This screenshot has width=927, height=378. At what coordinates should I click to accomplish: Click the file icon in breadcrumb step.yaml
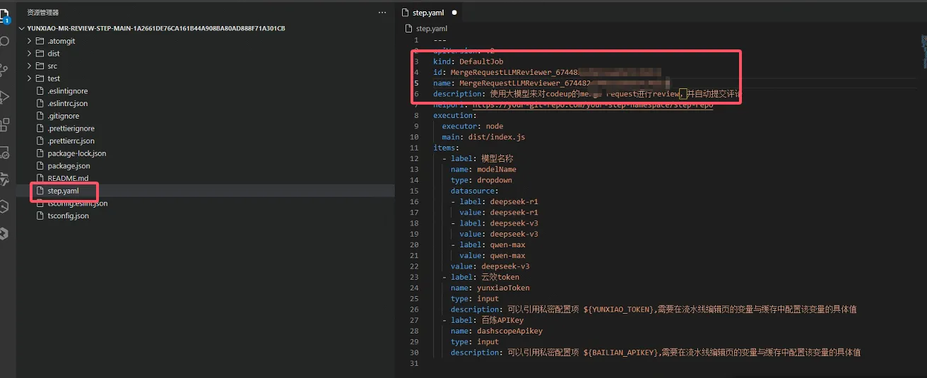coord(409,28)
